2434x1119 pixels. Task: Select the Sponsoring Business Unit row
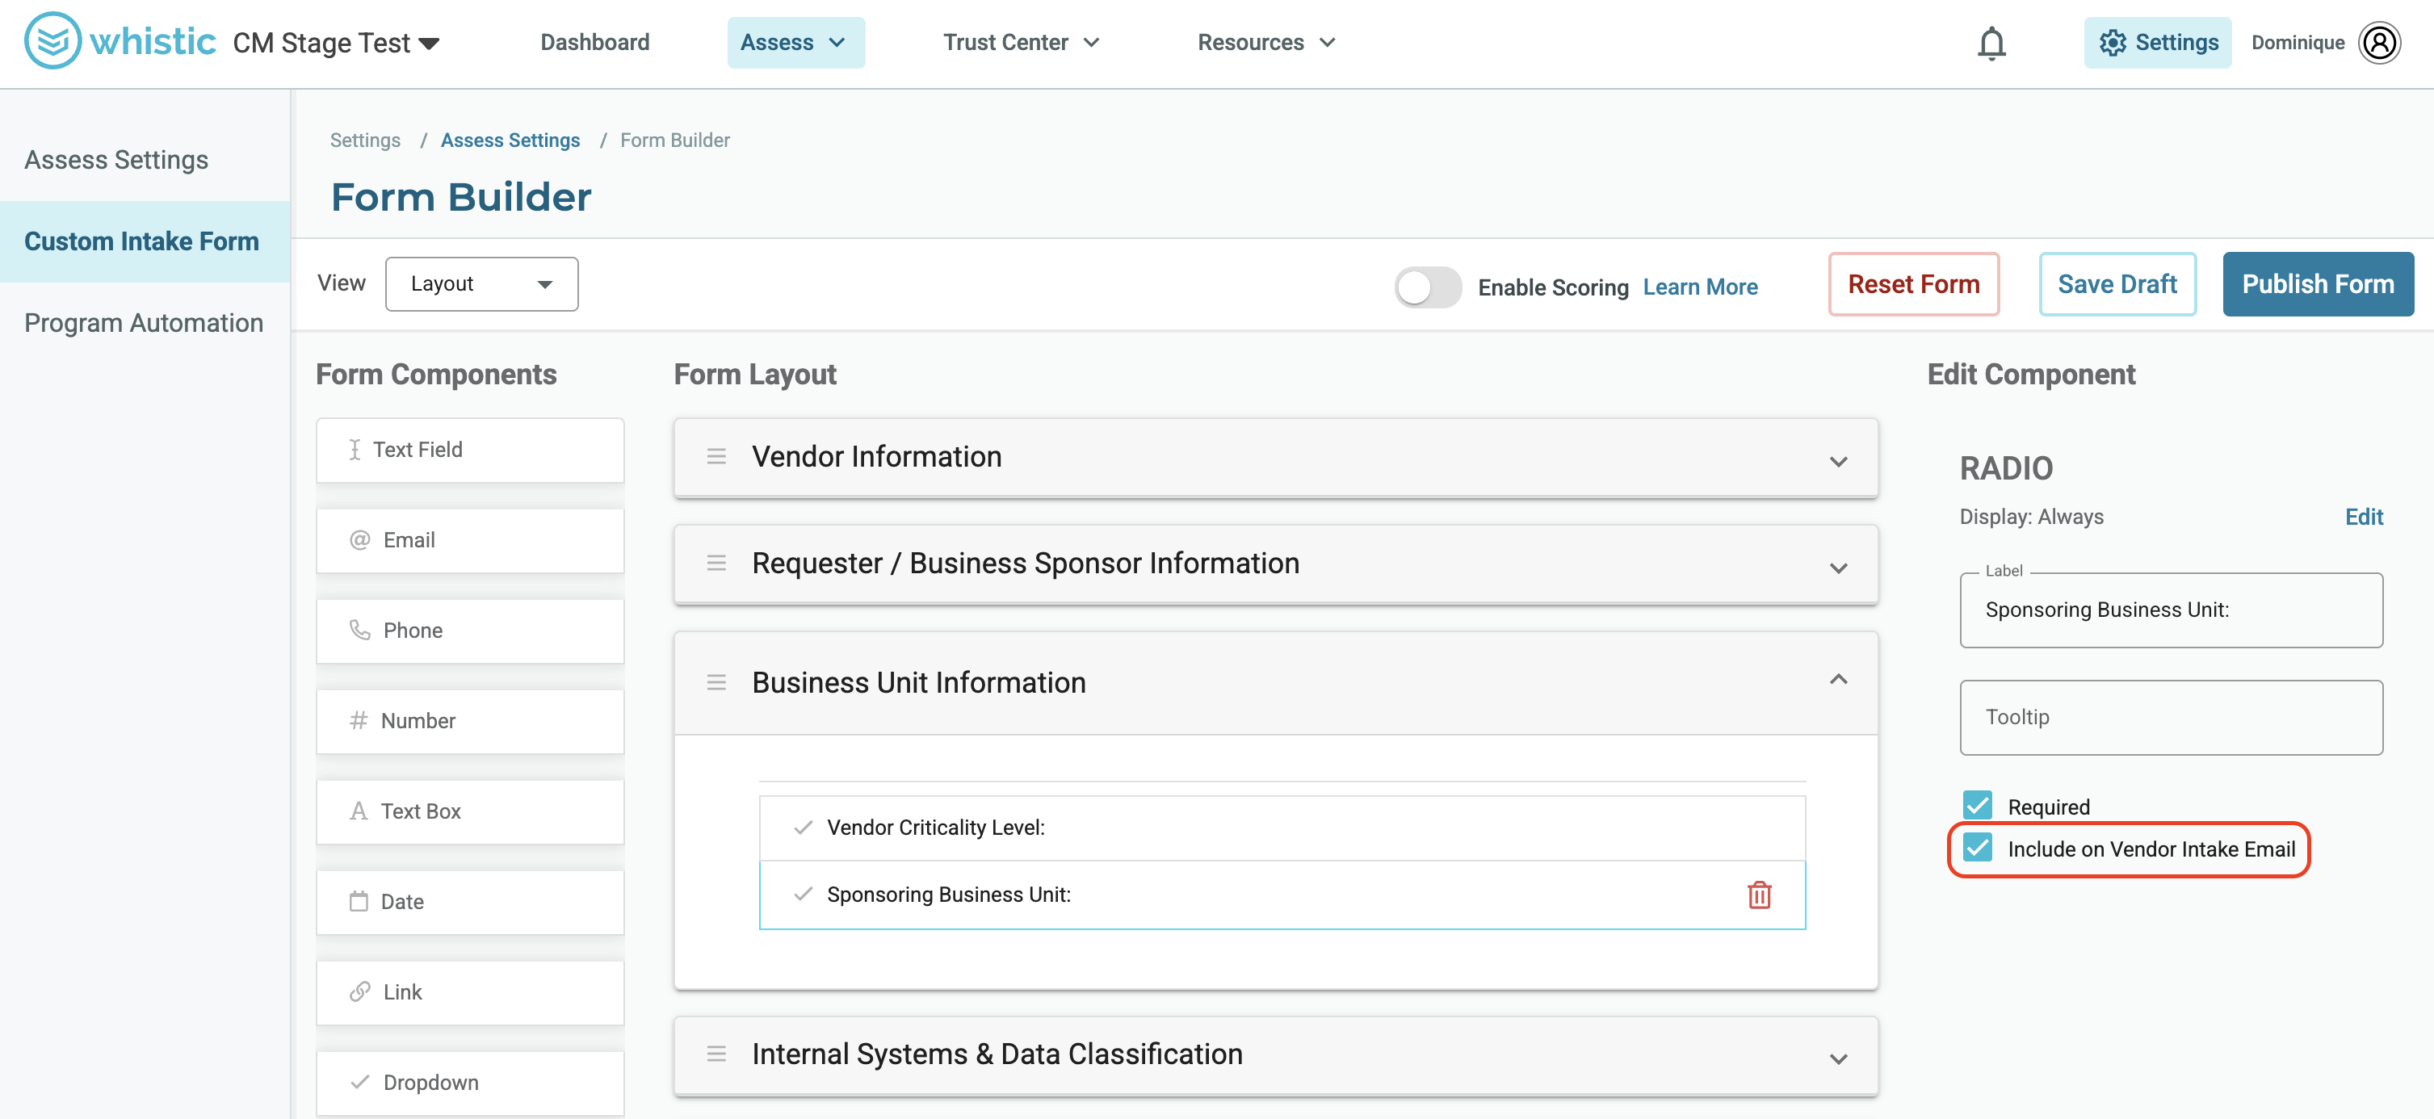[x=1282, y=895]
